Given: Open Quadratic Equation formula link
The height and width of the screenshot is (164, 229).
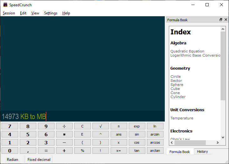Looking at the screenshot, I should coord(187,51).
